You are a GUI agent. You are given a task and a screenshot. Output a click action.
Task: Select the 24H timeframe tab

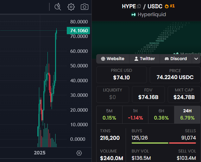click(x=187, y=115)
